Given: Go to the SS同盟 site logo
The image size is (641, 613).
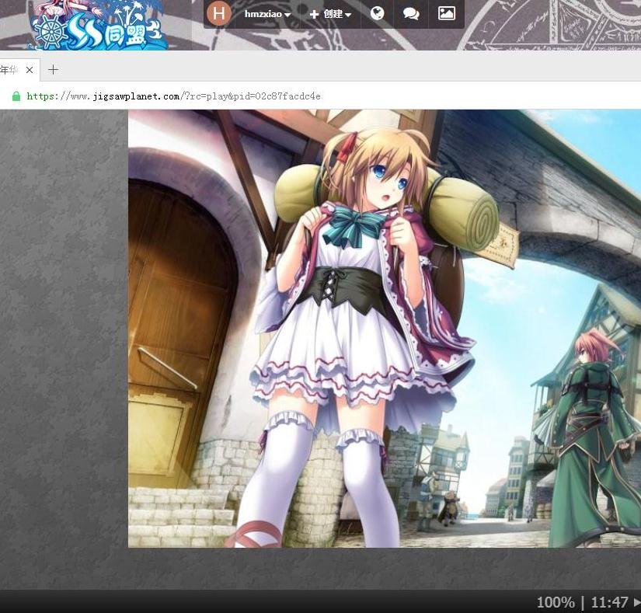Looking at the screenshot, I should [x=98, y=25].
